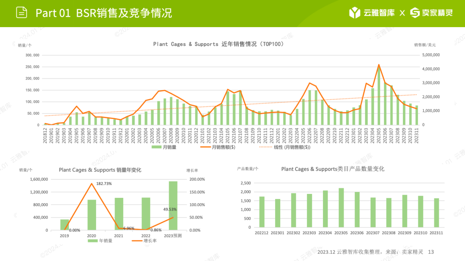Click the page number 13

[x=431, y=252]
